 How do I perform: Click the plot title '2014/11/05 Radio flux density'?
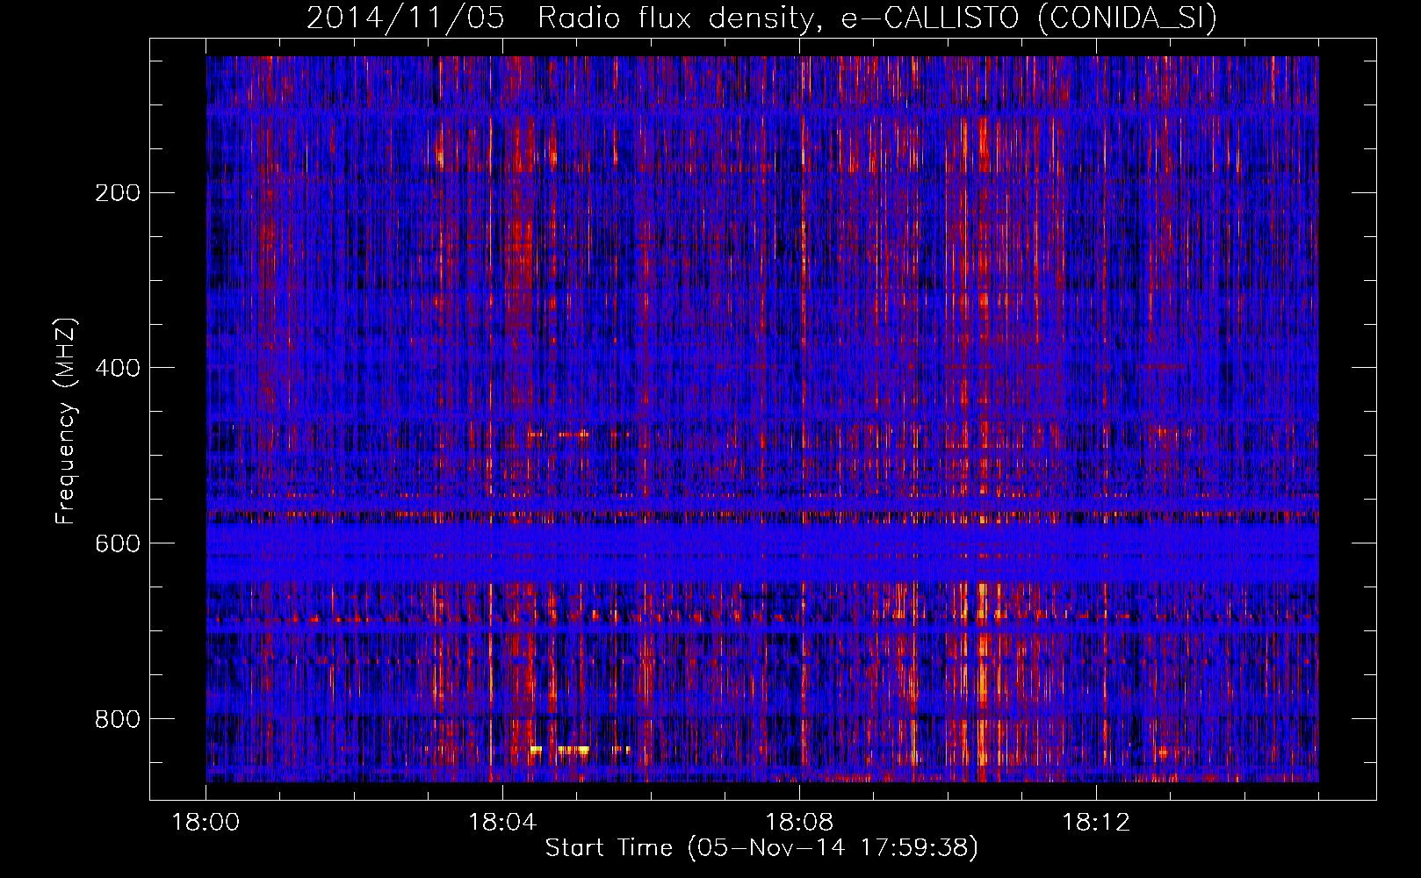(x=762, y=18)
